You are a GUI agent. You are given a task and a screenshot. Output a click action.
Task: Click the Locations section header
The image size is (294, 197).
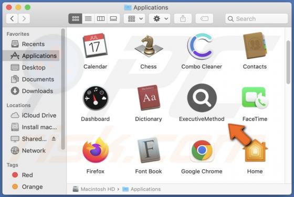click(x=18, y=105)
